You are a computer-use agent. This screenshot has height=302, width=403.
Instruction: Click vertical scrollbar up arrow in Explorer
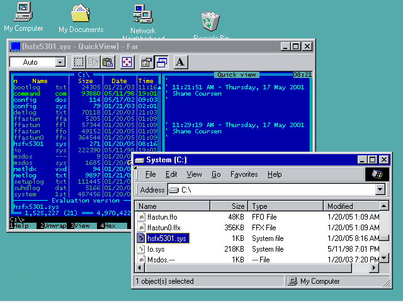(x=384, y=206)
